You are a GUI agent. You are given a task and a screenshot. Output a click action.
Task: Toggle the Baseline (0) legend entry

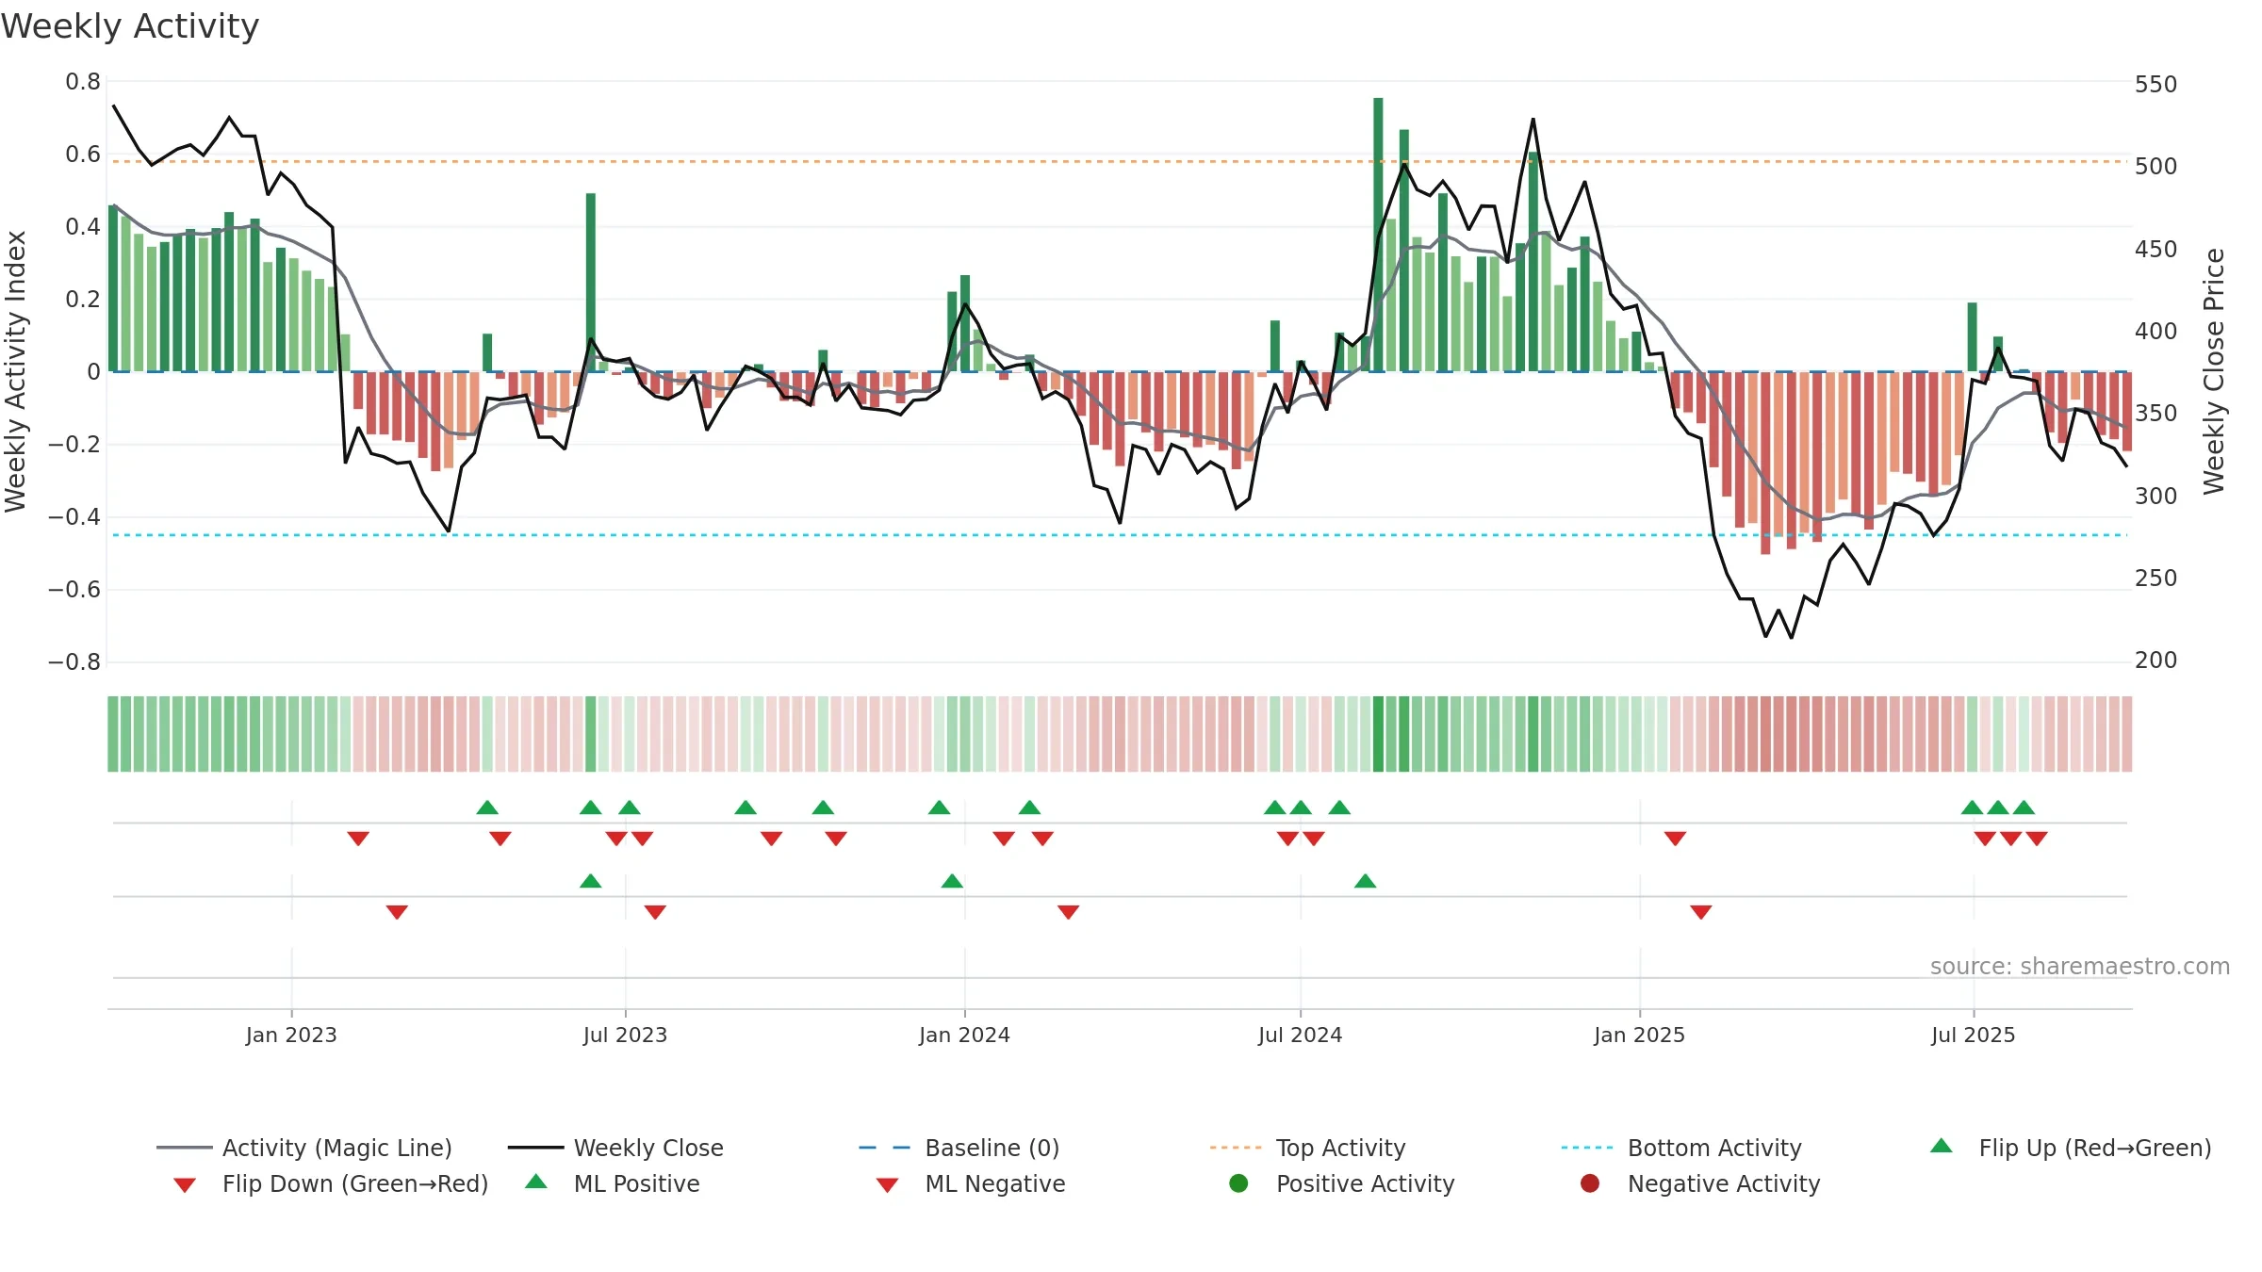click(959, 1148)
